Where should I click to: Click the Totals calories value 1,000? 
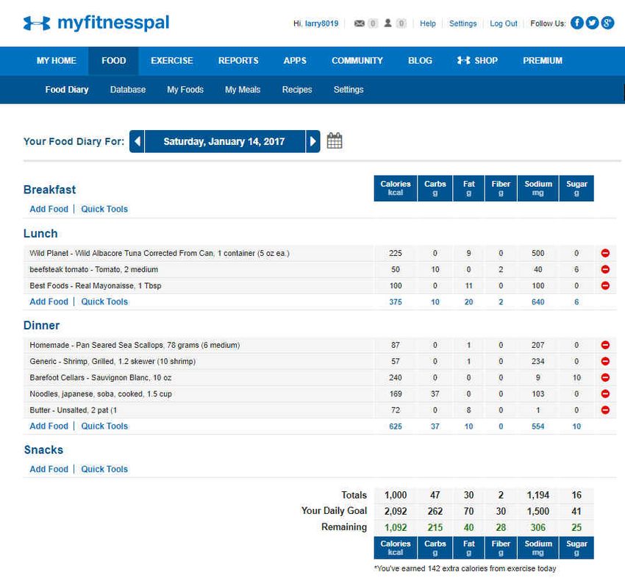pyautogui.click(x=396, y=495)
